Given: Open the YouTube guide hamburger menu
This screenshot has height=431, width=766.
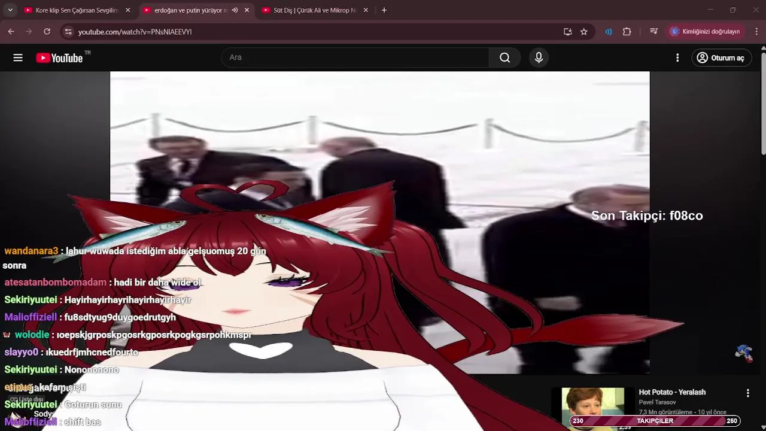Looking at the screenshot, I should [x=18, y=57].
